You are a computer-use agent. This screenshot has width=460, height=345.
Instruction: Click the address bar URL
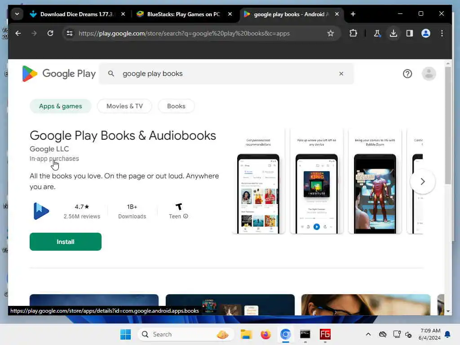point(184,33)
